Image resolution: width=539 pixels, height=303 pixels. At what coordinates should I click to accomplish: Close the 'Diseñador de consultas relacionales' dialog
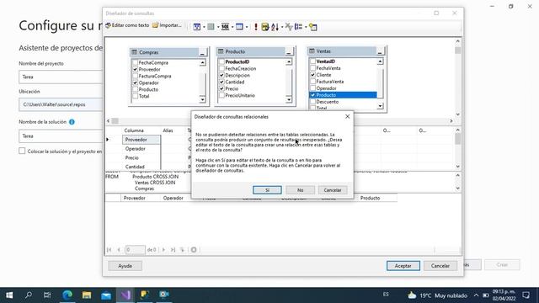click(x=348, y=116)
